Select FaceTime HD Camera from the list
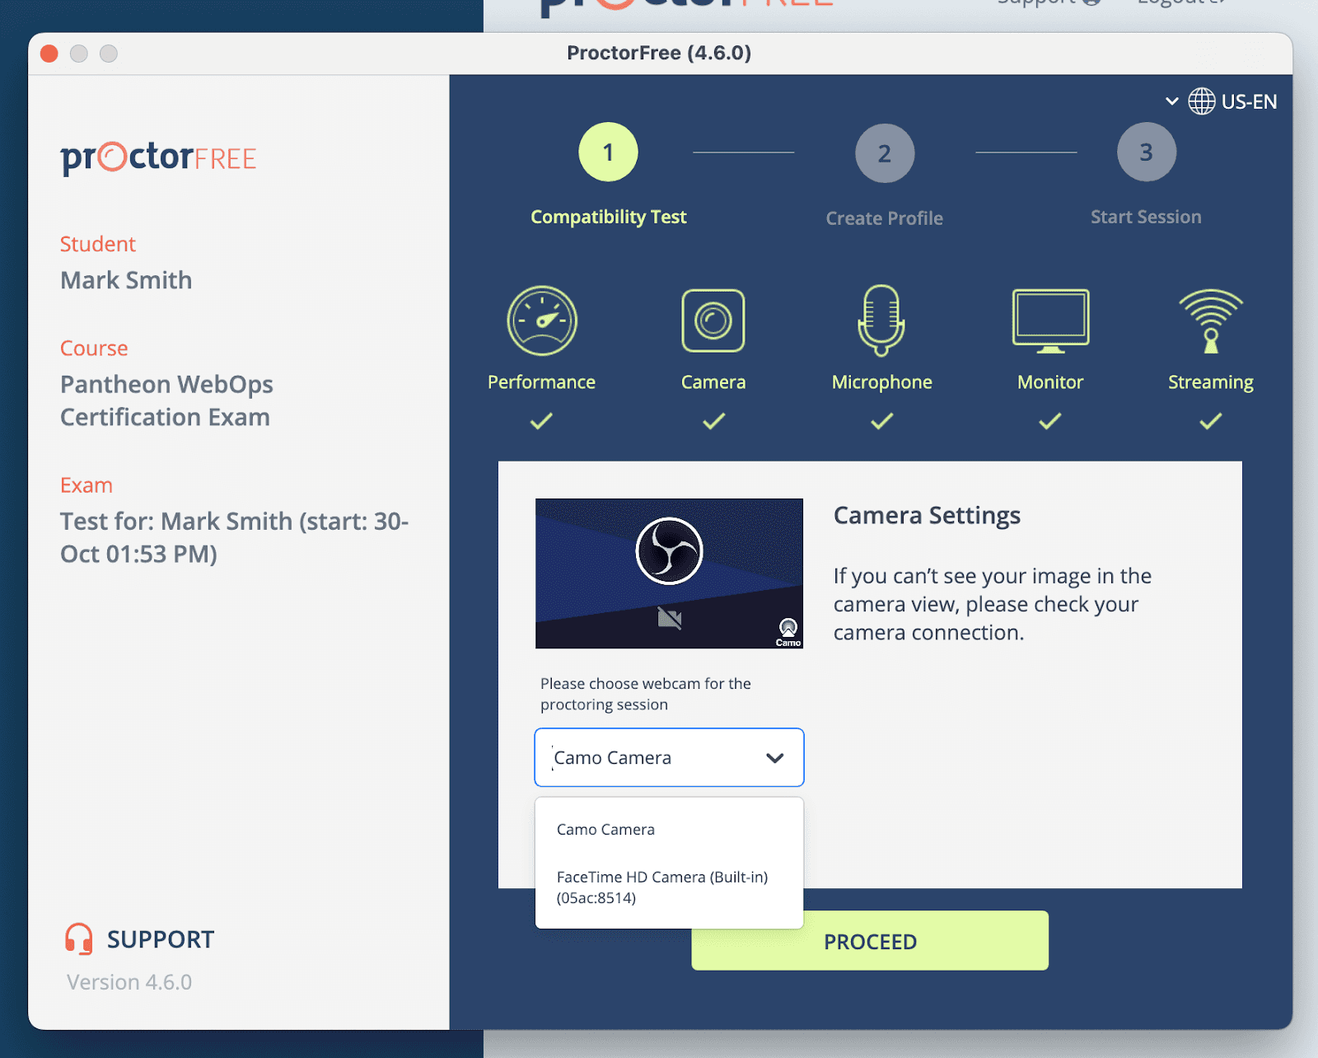The image size is (1318, 1058). [662, 887]
